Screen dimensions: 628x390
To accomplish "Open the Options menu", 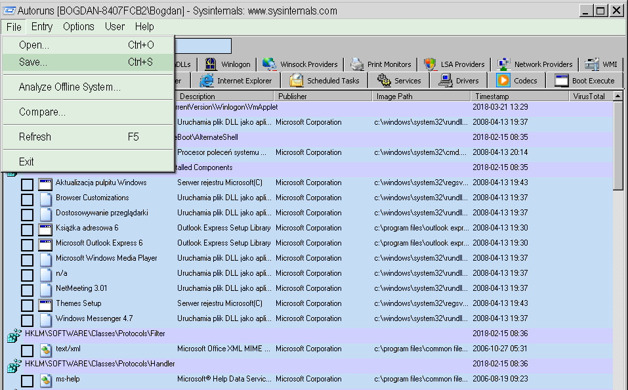I will coord(79,27).
